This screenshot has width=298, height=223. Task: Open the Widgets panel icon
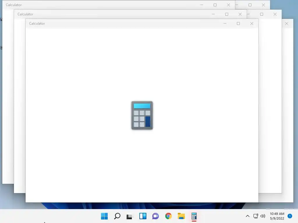[143, 216]
